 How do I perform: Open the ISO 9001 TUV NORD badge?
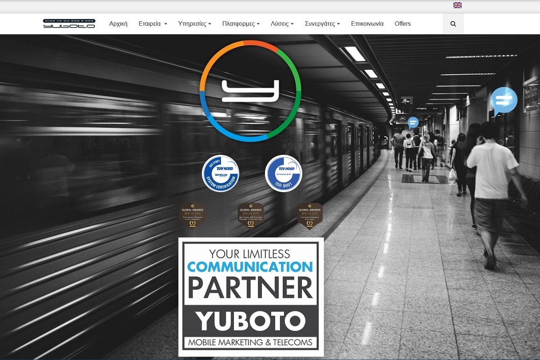[283, 173]
